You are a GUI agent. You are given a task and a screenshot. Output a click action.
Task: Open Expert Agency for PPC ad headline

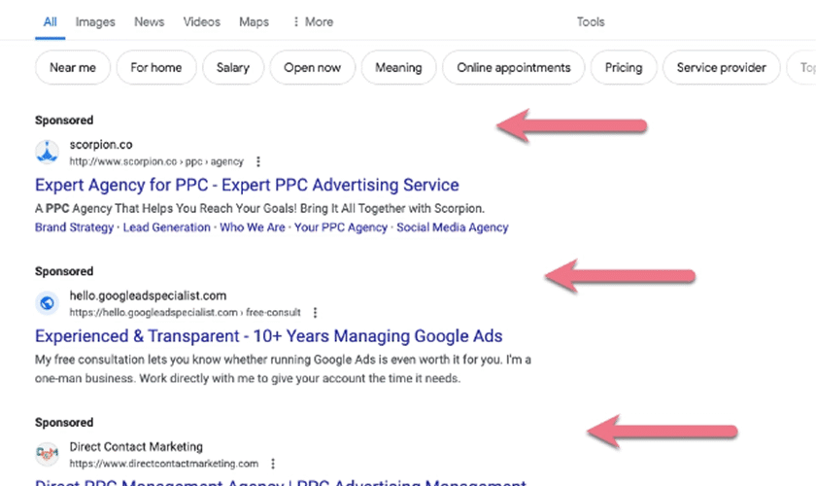click(x=247, y=185)
